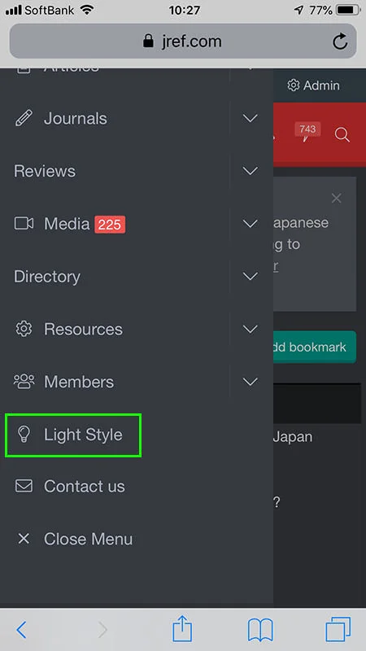Show Safari open tabs
Viewport: 366px width, 651px height.
click(x=338, y=629)
